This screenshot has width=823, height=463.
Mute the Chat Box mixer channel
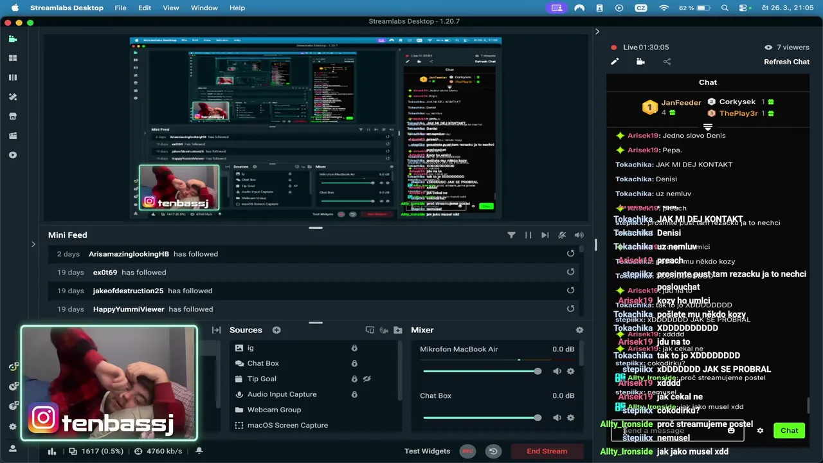[557, 417]
